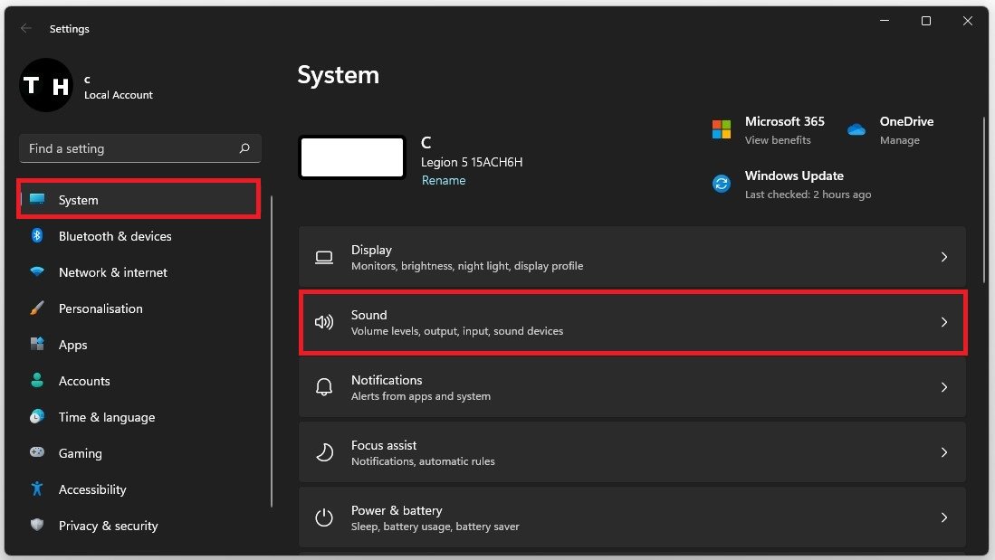The height and width of the screenshot is (560, 995).
Task: Click the Bluetooth icon in sidebar
Action: pos(37,236)
